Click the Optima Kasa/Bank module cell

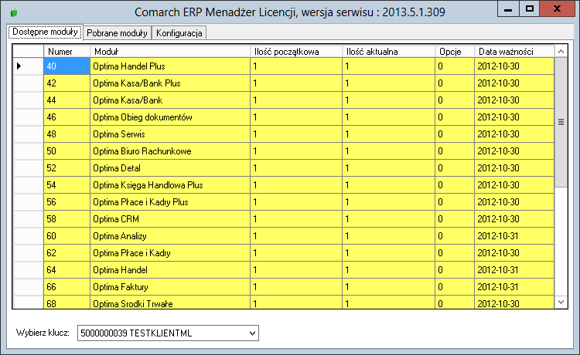click(170, 100)
